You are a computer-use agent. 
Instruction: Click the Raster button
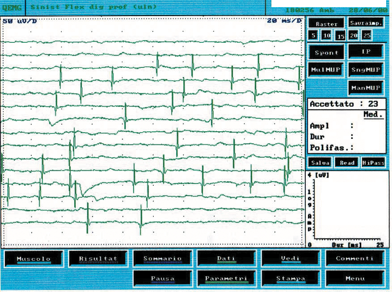tap(326, 24)
